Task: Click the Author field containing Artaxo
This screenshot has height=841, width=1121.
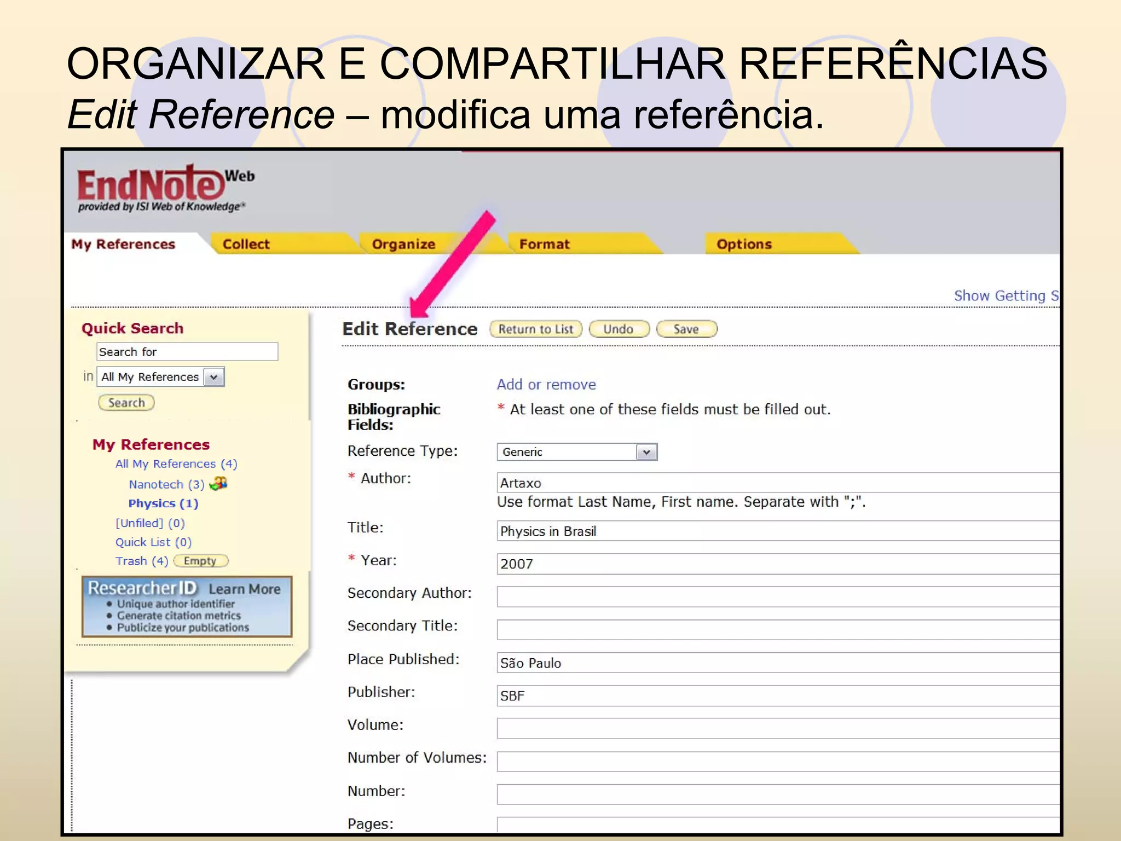Action: 778,483
